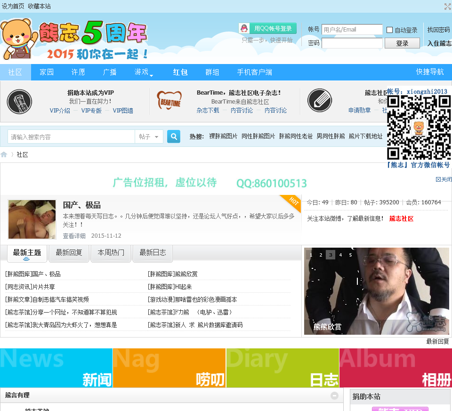Click inside the 用户名/Email account field
This screenshot has width=452, height=411.
coord(352,29)
